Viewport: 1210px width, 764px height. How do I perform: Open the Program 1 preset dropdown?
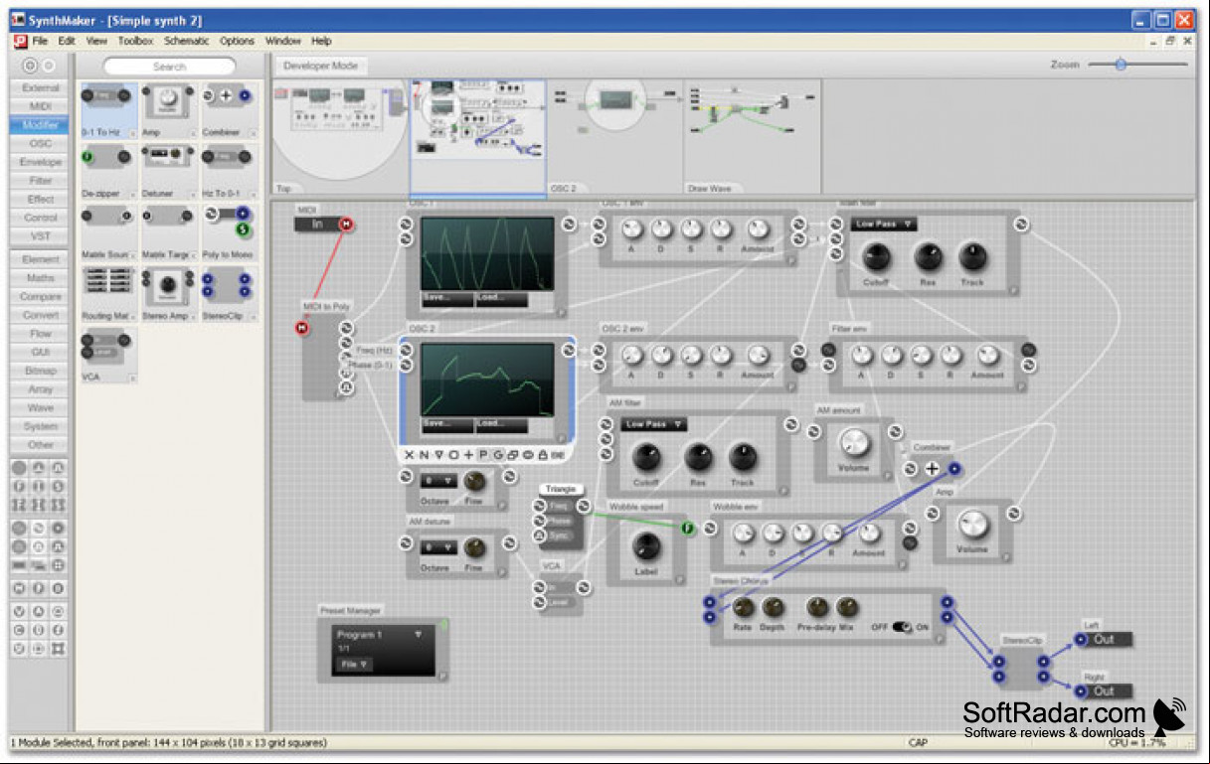[380, 634]
